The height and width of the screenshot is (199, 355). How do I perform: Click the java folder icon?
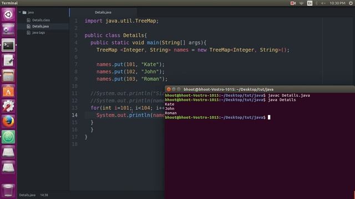click(24, 12)
